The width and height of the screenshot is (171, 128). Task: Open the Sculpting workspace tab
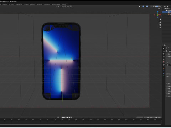click(5, 4)
